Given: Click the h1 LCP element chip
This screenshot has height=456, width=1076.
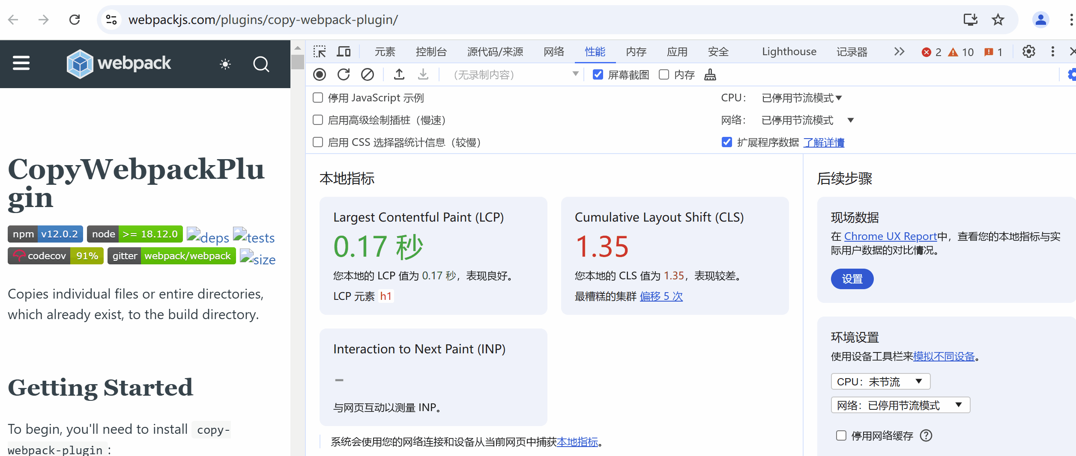Looking at the screenshot, I should coord(386,296).
